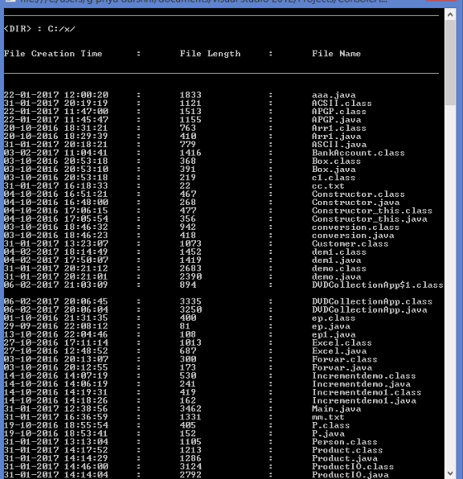Click the file length value 1833
The height and width of the screenshot is (479, 463).
point(190,95)
